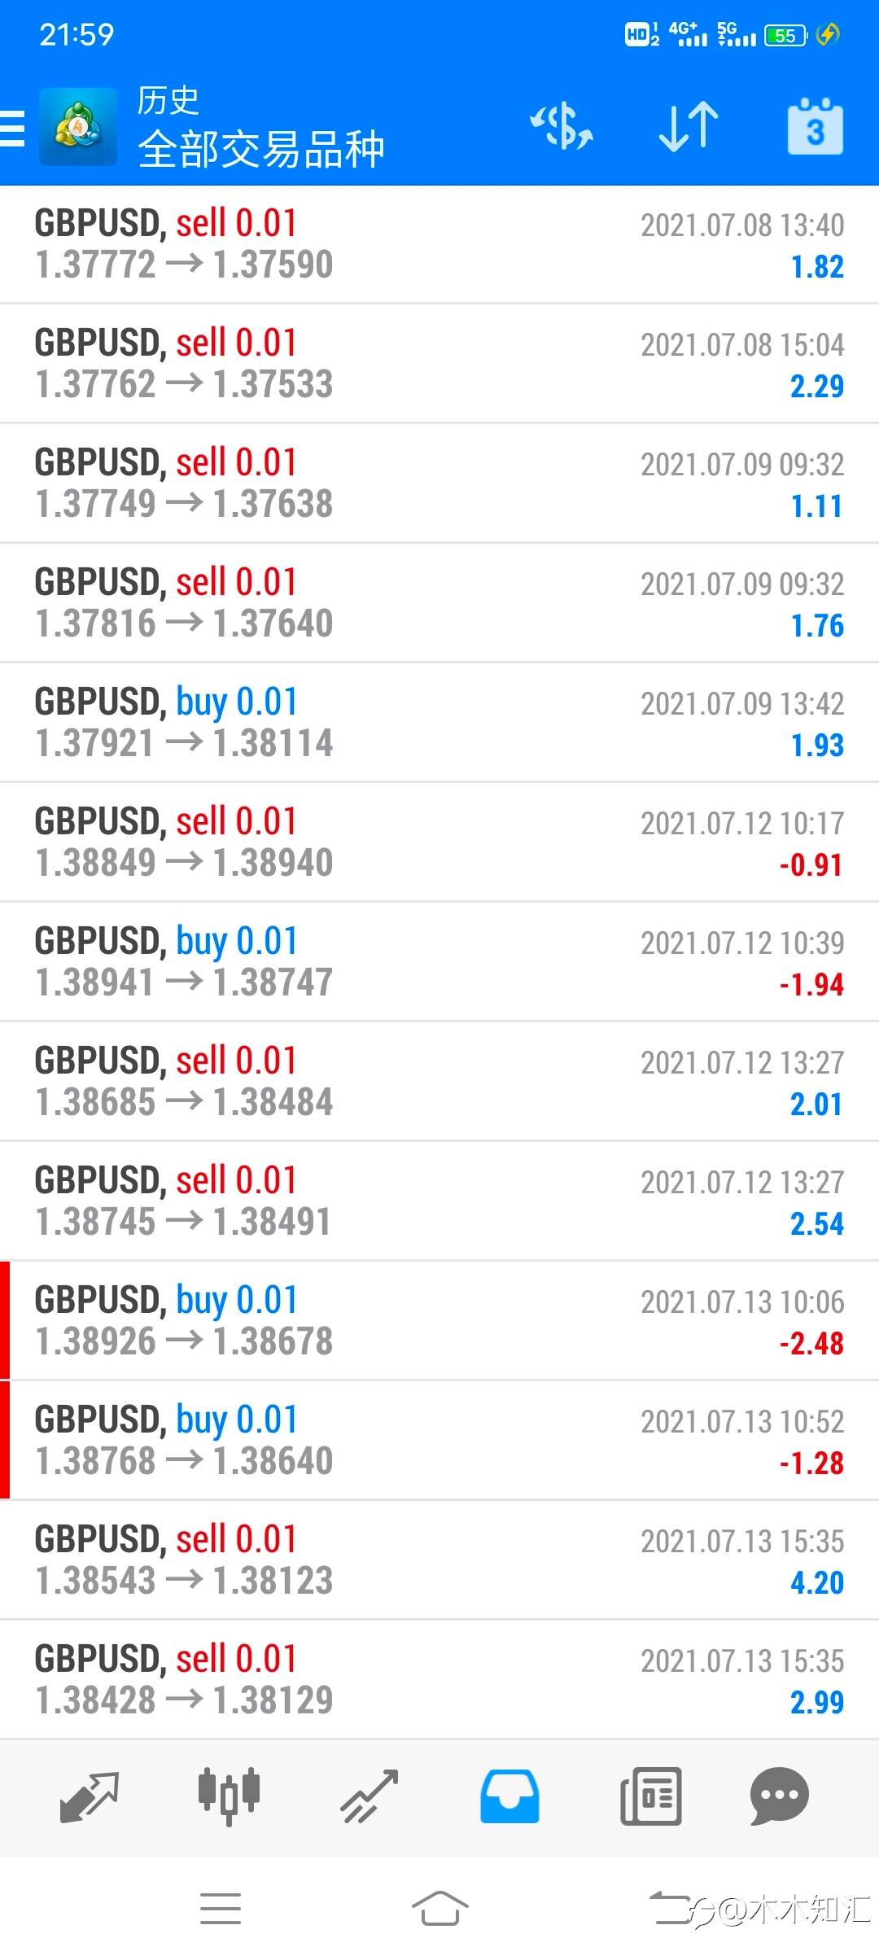This screenshot has height=1960, width=879.
Task: Open Android recent apps menu button
Action: click(221, 1908)
